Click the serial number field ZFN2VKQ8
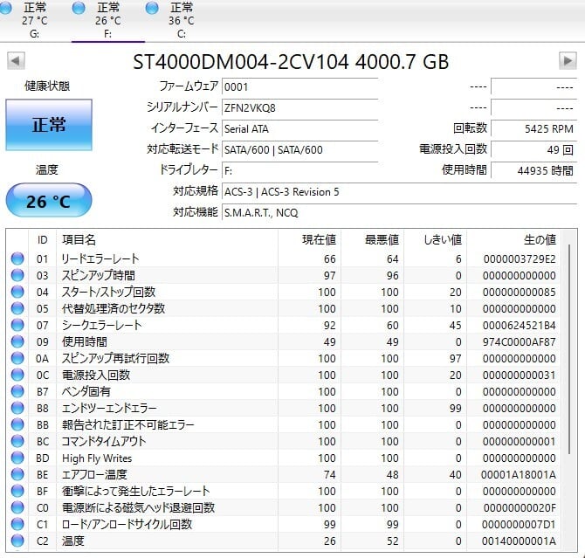The width and height of the screenshot is (585, 558). tap(300, 108)
